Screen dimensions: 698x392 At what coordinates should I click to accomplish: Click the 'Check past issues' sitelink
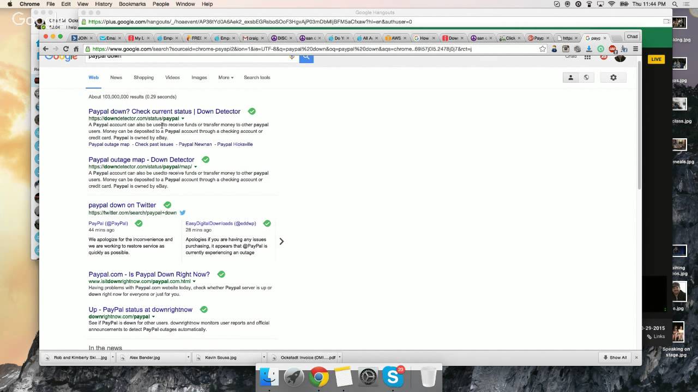[x=154, y=144]
